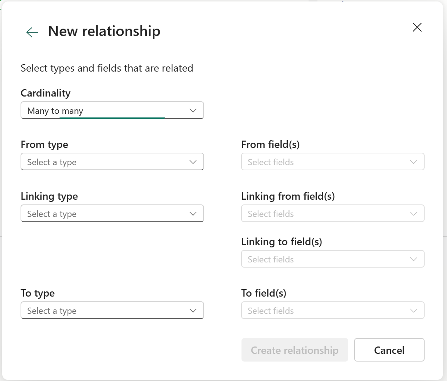Click the chevron arrow of From field(s)
This screenshot has height=381, width=447.
coord(414,162)
